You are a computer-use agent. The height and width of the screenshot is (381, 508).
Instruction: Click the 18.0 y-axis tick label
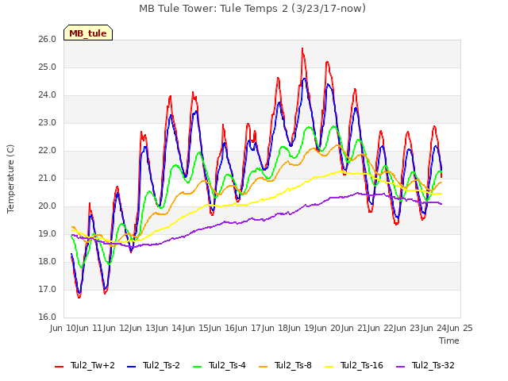point(48,262)
